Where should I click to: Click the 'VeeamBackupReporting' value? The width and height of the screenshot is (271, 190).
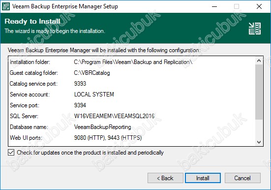(102, 127)
